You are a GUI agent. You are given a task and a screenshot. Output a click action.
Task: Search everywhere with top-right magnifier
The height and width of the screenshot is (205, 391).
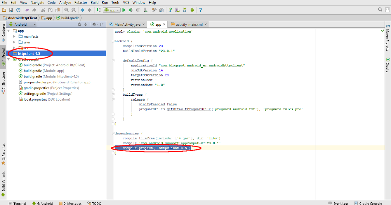(380, 10)
